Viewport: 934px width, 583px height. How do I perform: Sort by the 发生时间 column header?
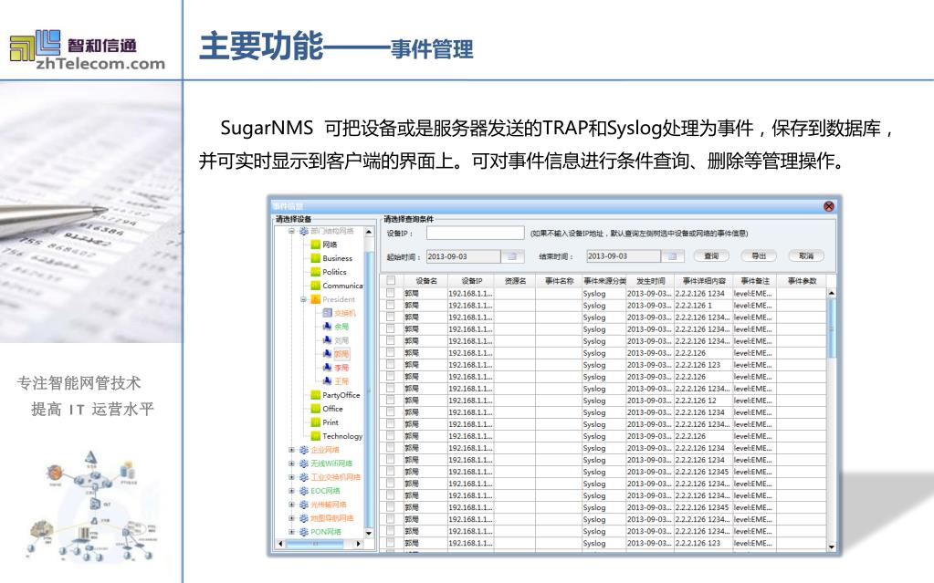coord(650,281)
